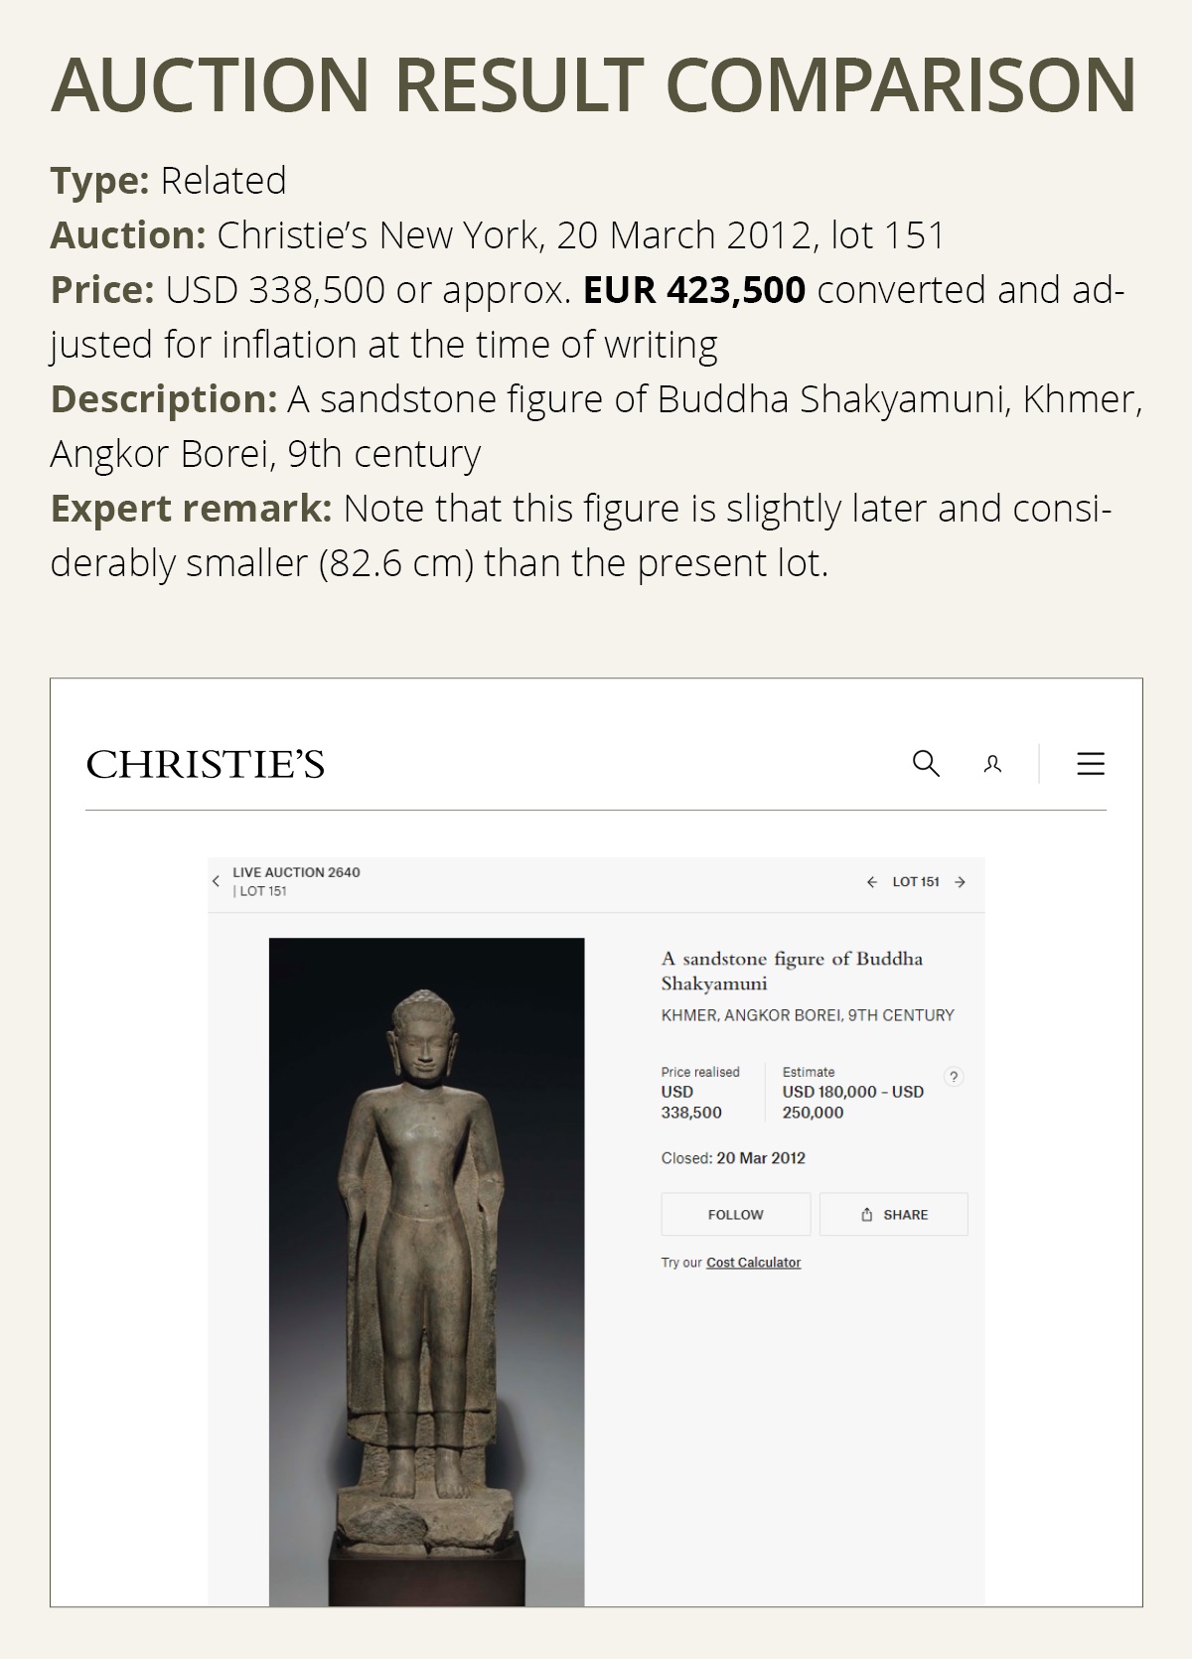Click the Price realised USD 338,500 figure
The image size is (1192, 1659).
pyautogui.click(x=692, y=1103)
